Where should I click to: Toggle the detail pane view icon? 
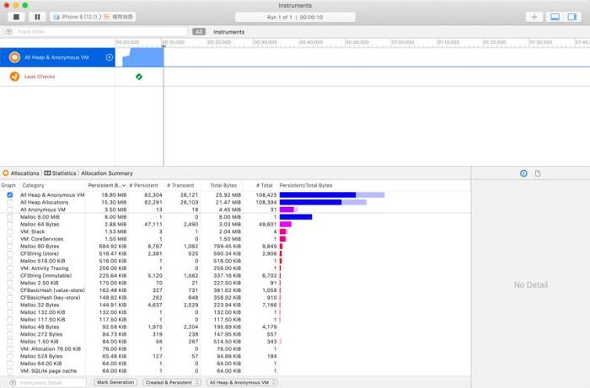(x=555, y=17)
